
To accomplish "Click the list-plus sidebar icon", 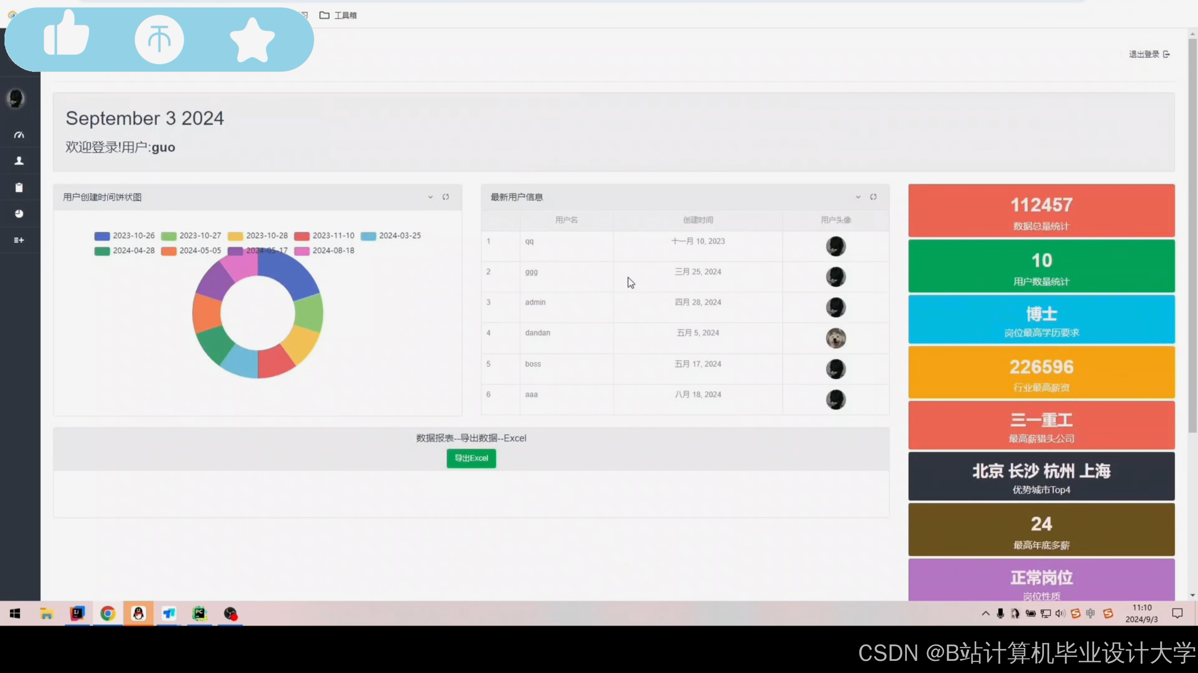I will [x=19, y=240].
